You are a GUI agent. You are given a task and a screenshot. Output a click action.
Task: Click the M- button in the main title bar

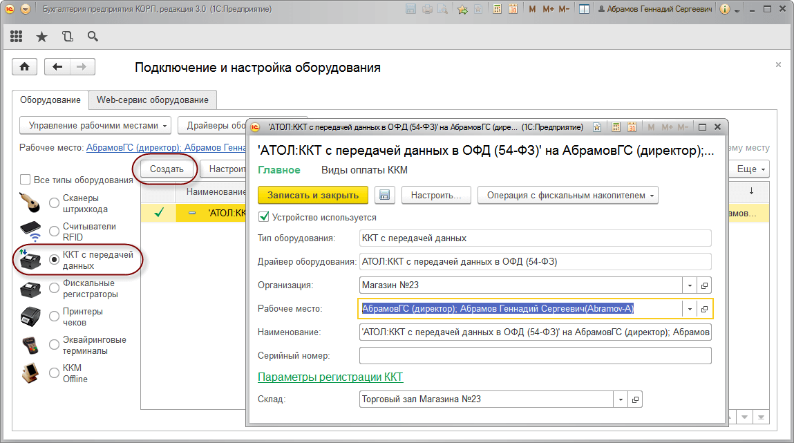click(564, 9)
